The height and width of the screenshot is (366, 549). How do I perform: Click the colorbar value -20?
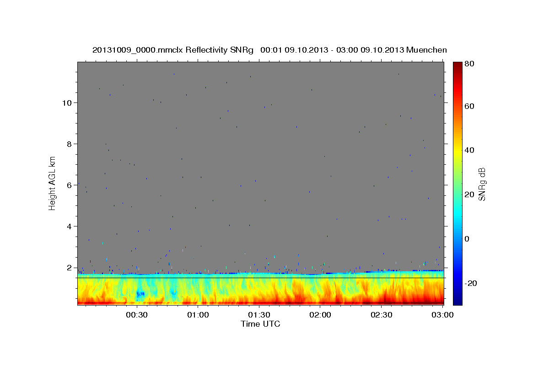[471, 283]
